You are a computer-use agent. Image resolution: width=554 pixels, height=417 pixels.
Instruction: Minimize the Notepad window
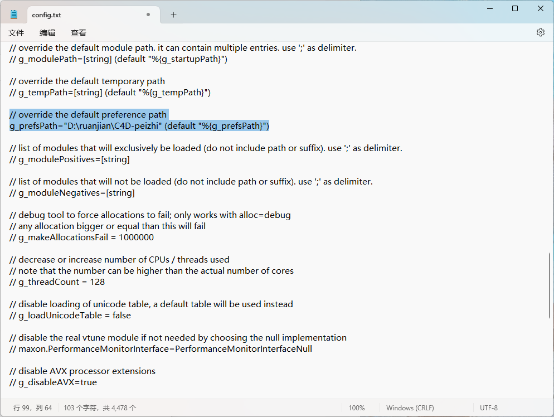[490, 8]
